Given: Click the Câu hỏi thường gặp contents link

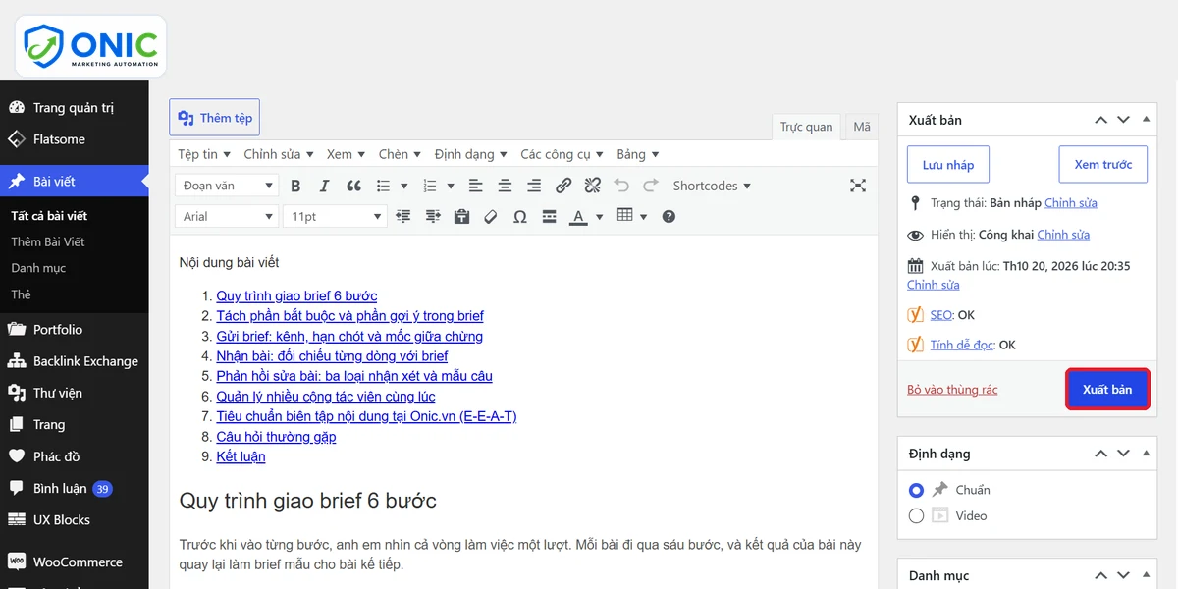Looking at the screenshot, I should click(x=276, y=437).
